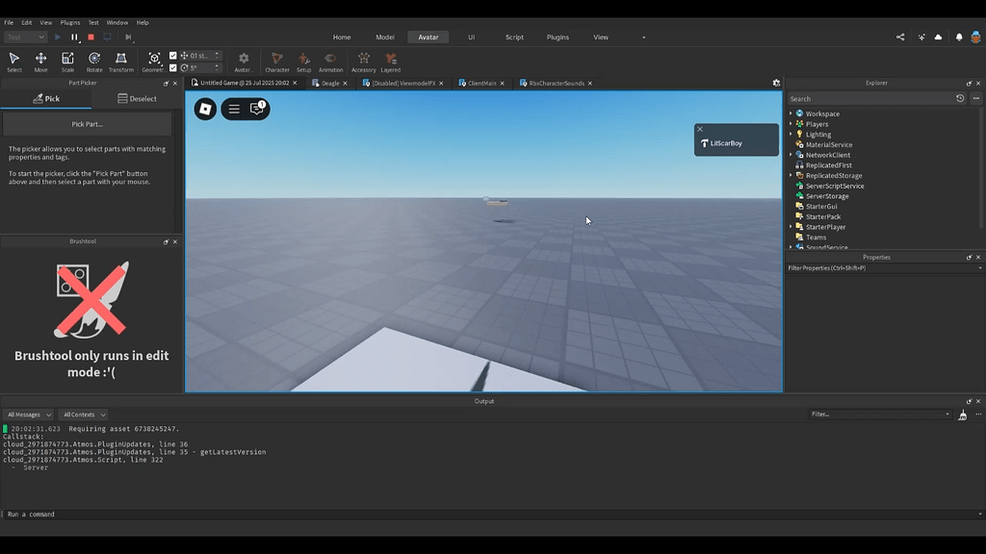Expand the Lighting tree node
The height and width of the screenshot is (554, 986).
pos(791,134)
